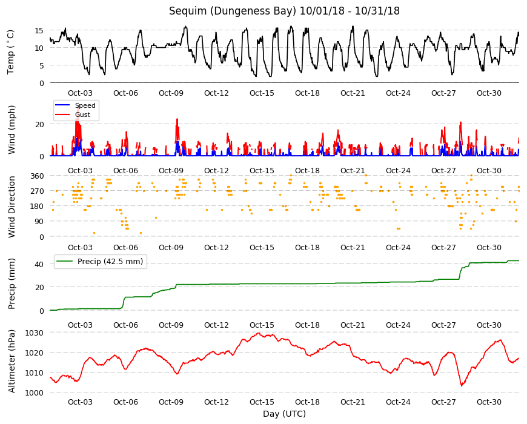The image size is (527, 424).
Task: Click the 1030 tick on altimeter axis
Action: (34, 333)
